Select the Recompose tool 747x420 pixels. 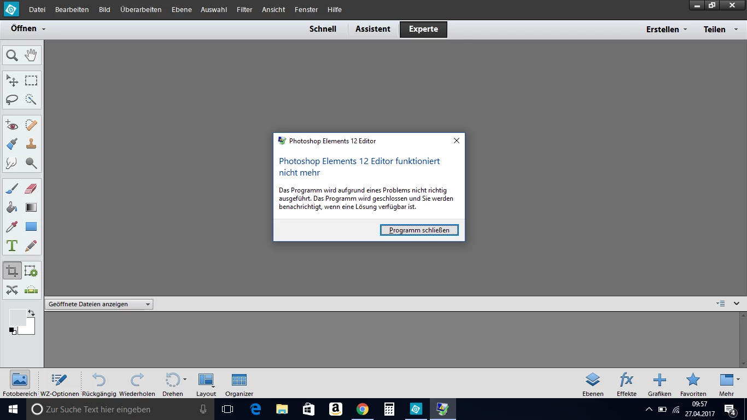pyautogui.click(x=31, y=271)
